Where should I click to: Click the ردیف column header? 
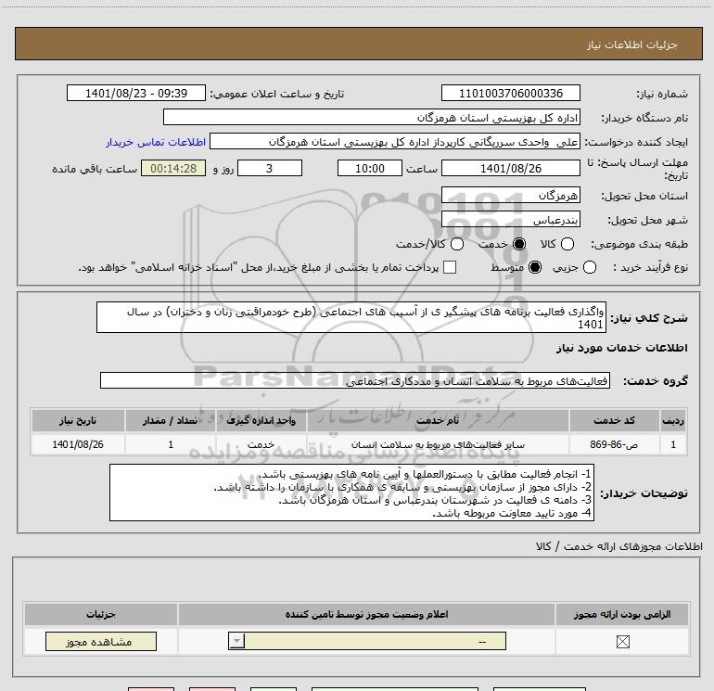point(673,420)
